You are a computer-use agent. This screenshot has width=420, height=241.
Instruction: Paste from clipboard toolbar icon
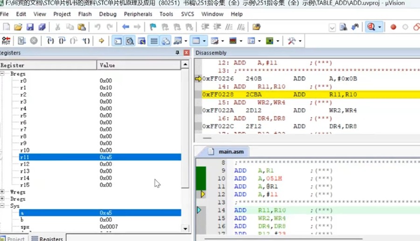81,27
